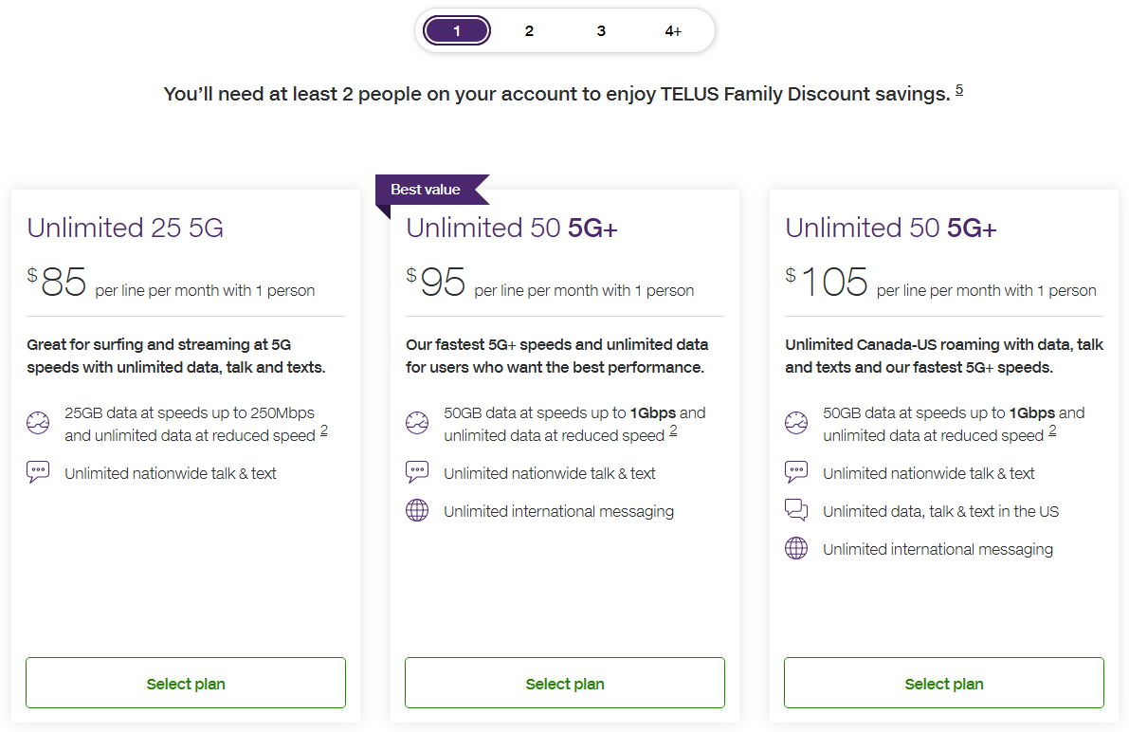Click globe icon in Best value plan
Screen dimensions: 1129x732
click(417, 510)
